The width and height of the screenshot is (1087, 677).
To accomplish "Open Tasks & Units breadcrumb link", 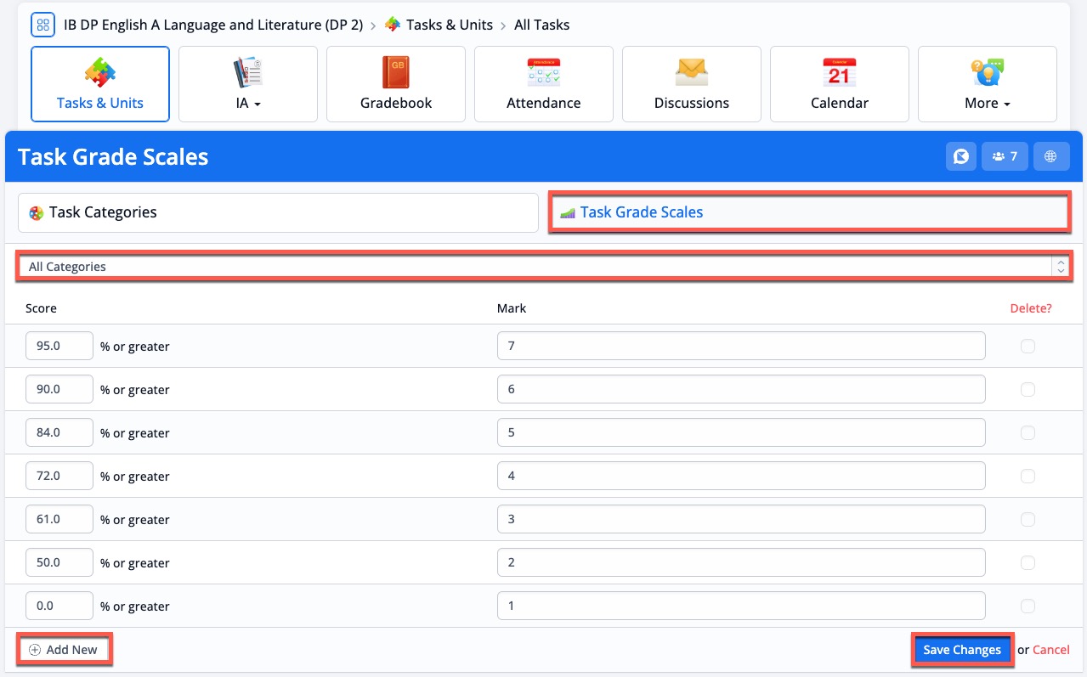I will (450, 25).
